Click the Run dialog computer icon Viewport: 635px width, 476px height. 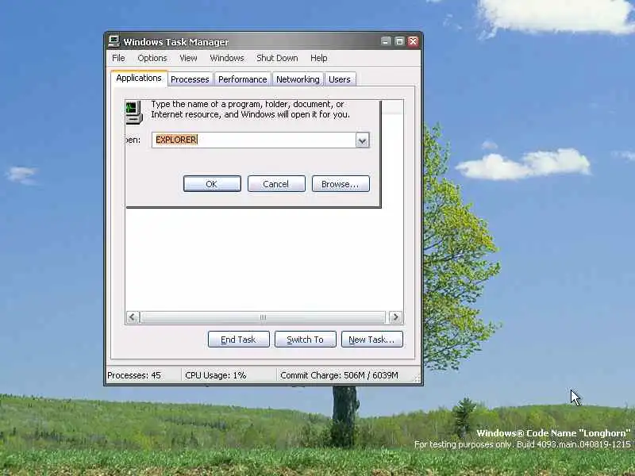[x=134, y=112]
